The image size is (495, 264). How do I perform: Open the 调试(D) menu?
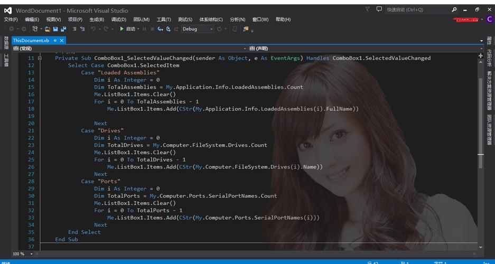coord(118,20)
